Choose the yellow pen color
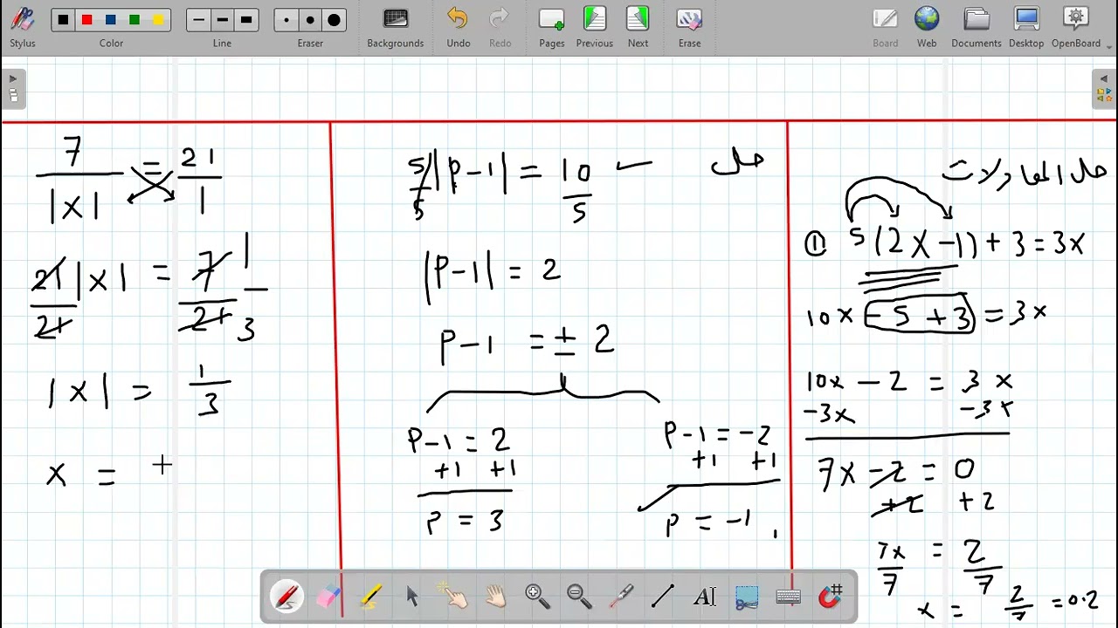 [158, 20]
